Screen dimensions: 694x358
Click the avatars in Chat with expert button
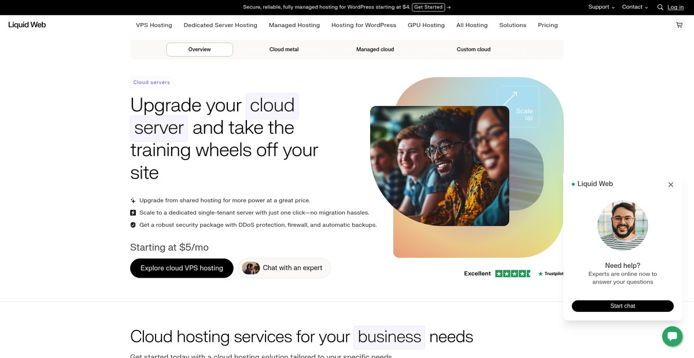(251, 268)
